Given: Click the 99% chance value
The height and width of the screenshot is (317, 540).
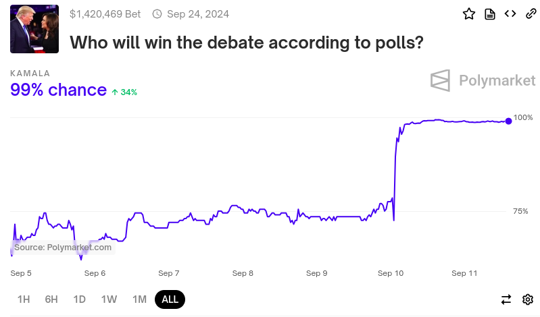Looking at the screenshot, I should click(x=59, y=90).
